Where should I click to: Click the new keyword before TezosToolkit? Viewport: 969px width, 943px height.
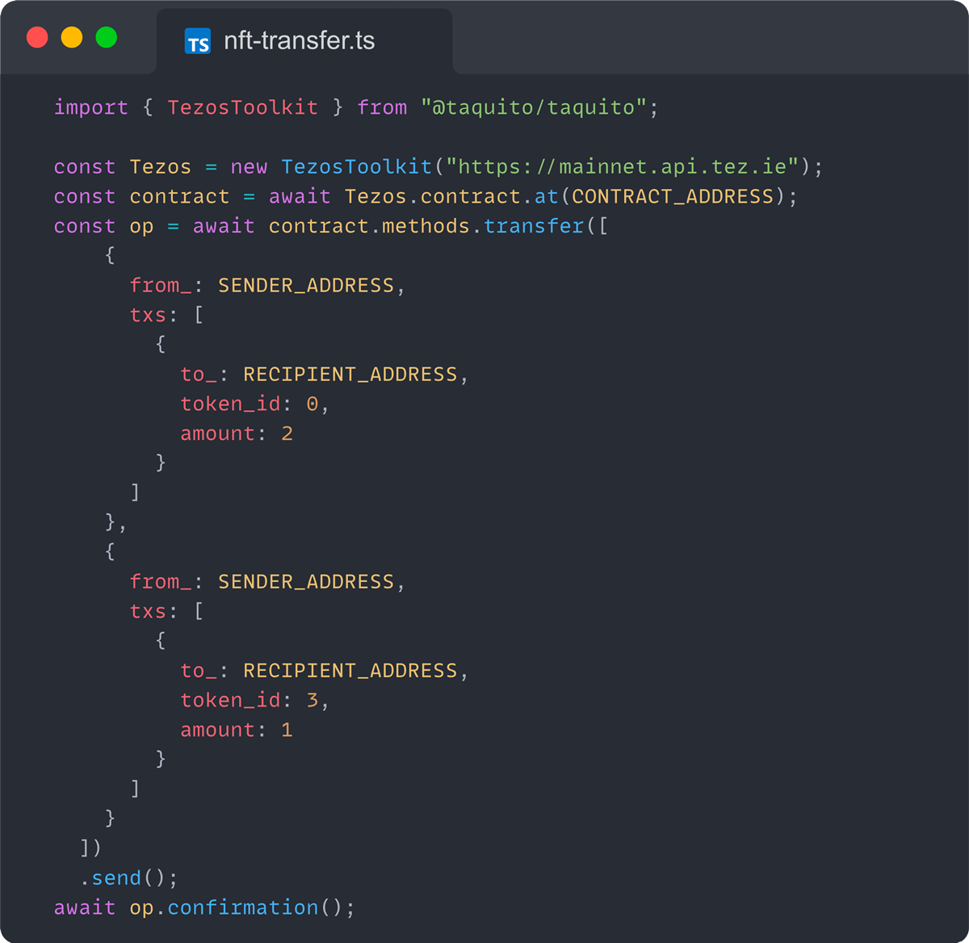pos(249,167)
